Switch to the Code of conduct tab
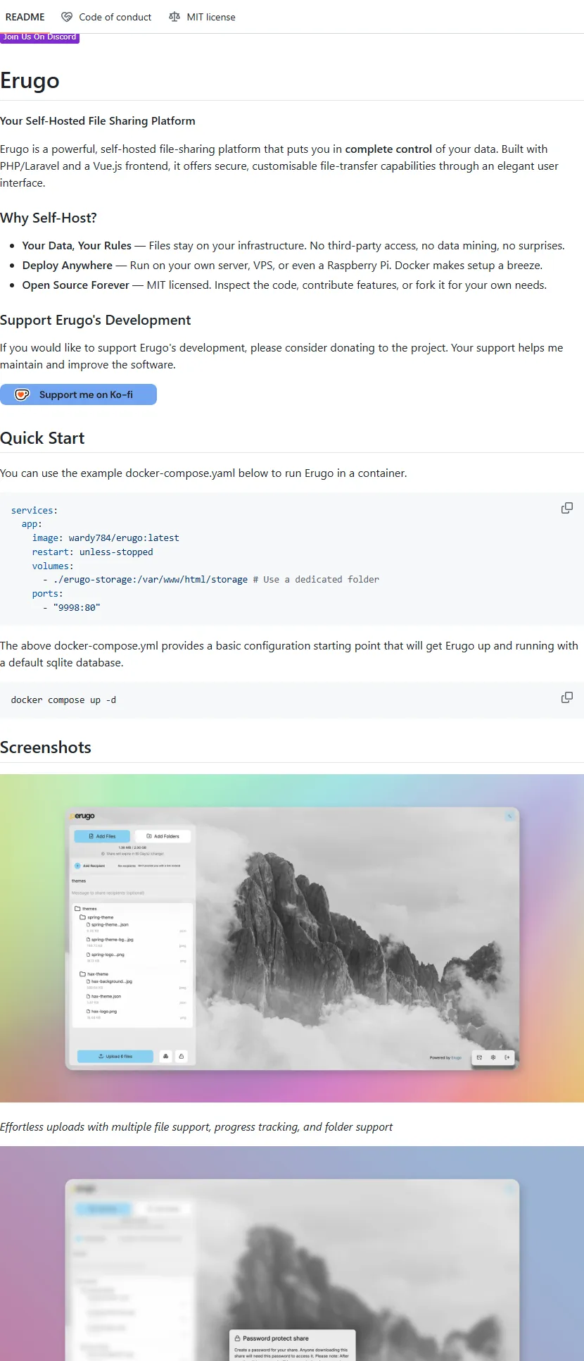Image resolution: width=584 pixels, height=1361 pixels. [x=106, y=17]
